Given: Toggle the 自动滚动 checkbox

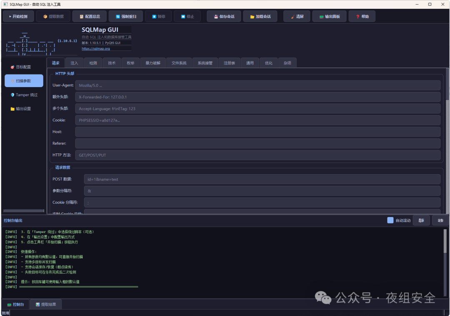Looking at the screenshot, I should point(390,220).
